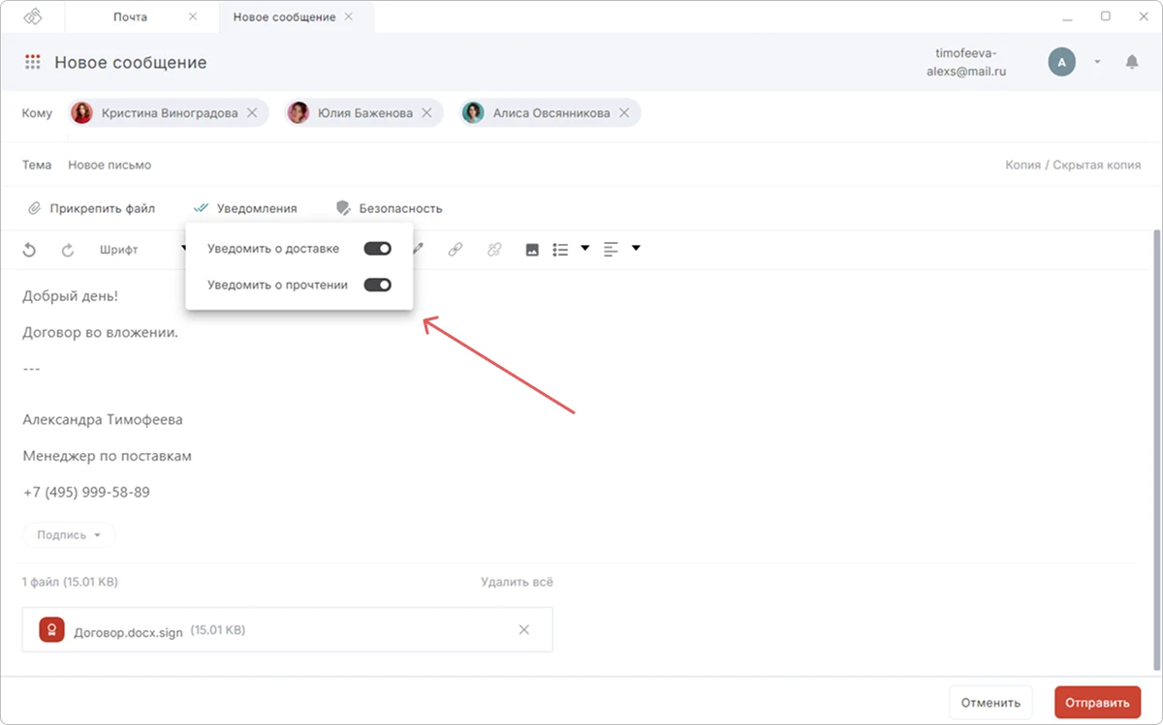Remove recipient Кристина Виноградова

click(x=252, y=113)
